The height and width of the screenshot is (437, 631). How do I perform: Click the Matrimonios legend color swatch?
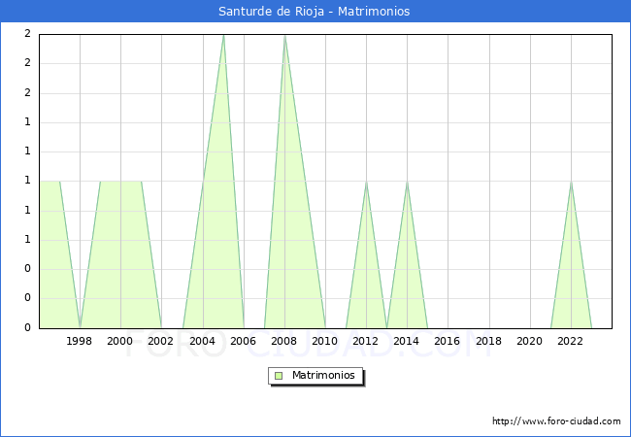(279, 376)
